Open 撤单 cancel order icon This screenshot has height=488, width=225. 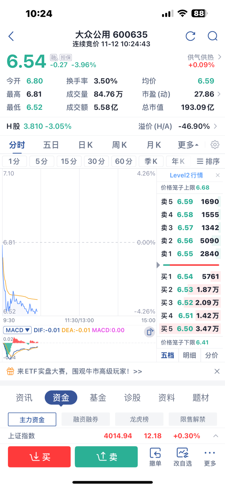pyautogui.click(x=155, y=457)
